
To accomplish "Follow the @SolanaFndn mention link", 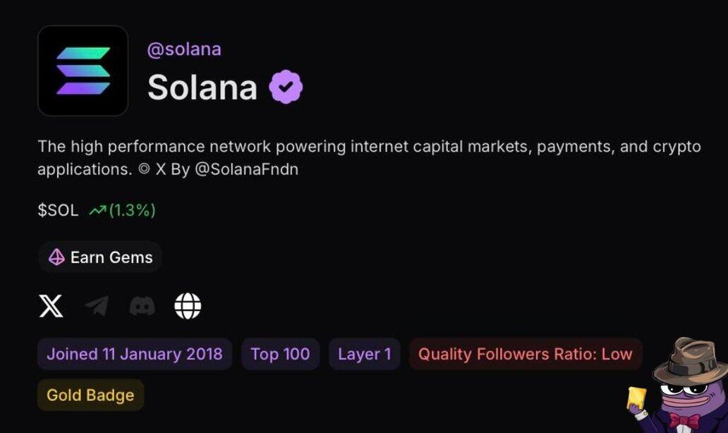I will click(245, 170).
